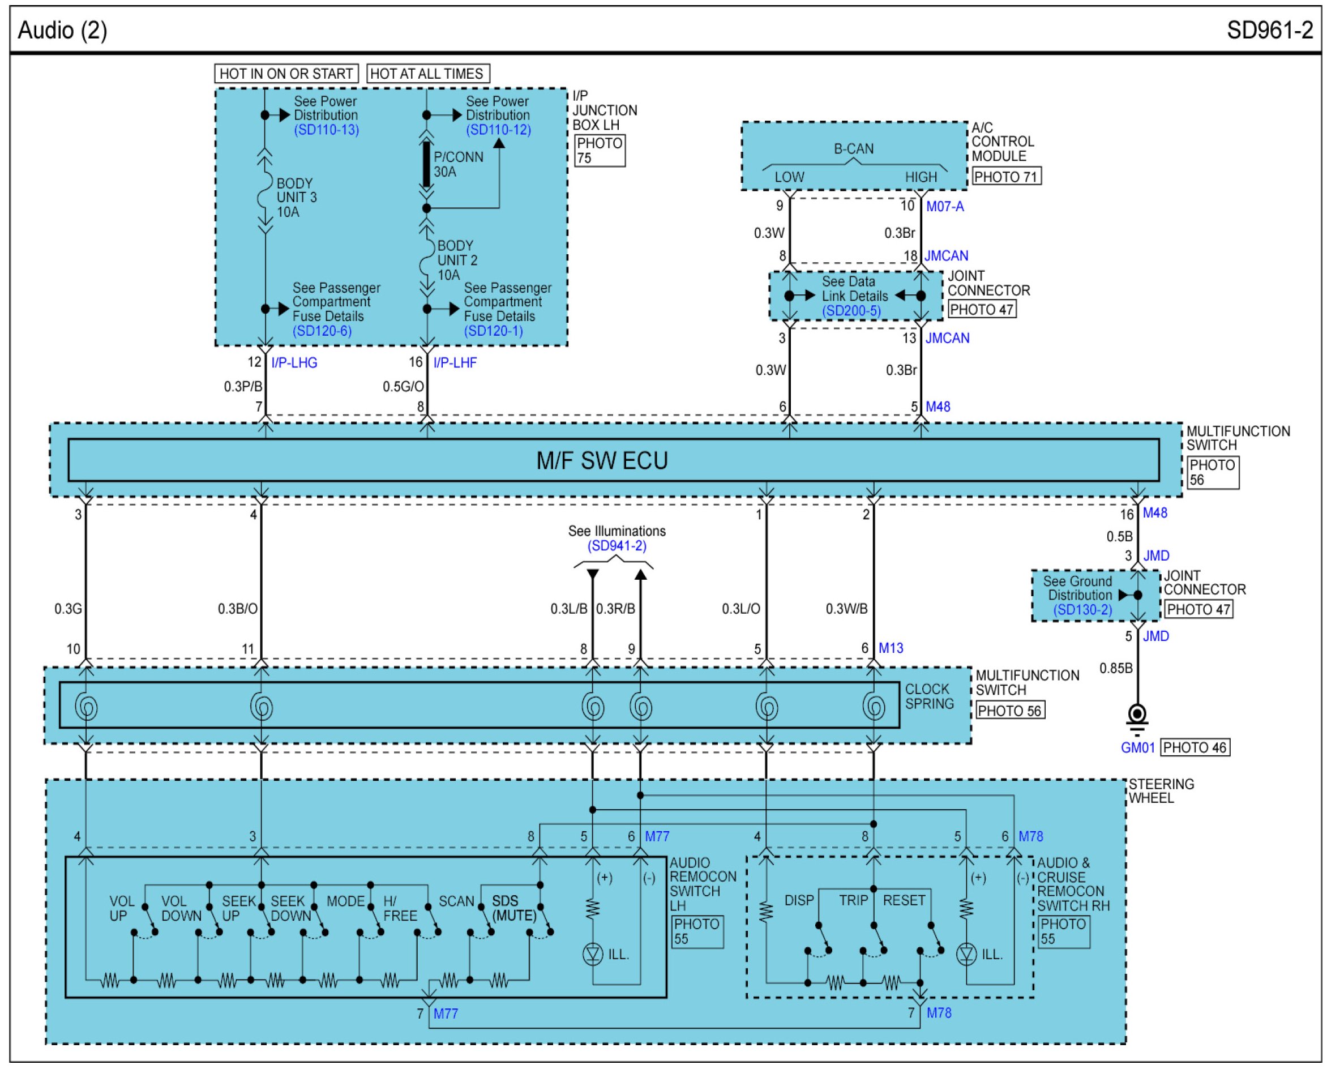The width and height of the screenshot is (1327, 1069).
Task: Click the ILL. lamp symbol in LH switch
Action: (592, 955)
